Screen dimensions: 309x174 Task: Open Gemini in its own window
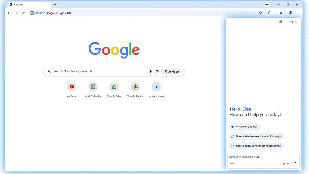[x=291, y=22]
